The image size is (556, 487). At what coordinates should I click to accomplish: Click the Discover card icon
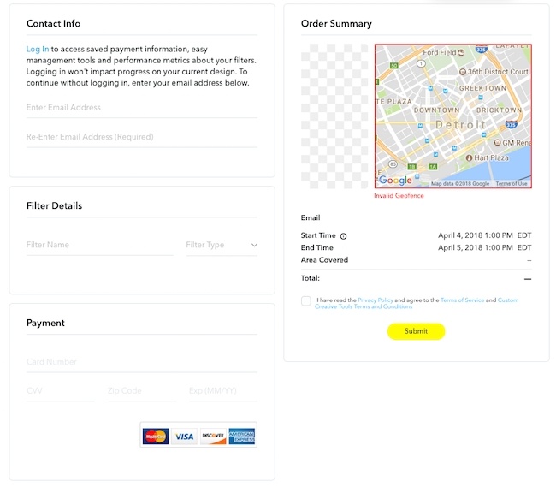[x=213, y=437]
